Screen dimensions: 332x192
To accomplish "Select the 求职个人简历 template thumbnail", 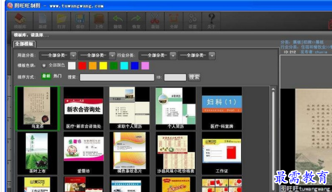I will [130, 108].
